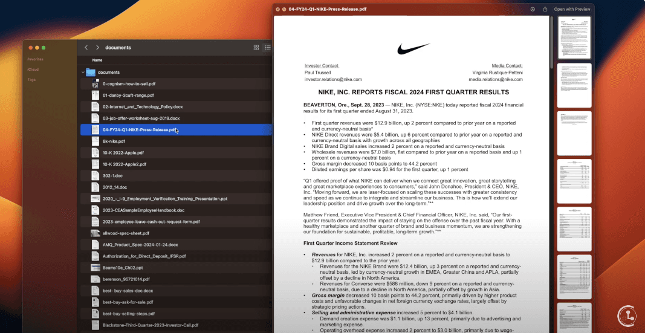Click icon beside 10-K 2022-Apple2.pdf
Image resolution: width=645 pixels, height=333 pixels.
pos(95,164)
